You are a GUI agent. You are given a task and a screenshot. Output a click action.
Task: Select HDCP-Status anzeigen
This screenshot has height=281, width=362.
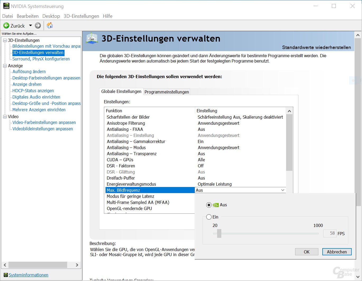click(33, 91)
